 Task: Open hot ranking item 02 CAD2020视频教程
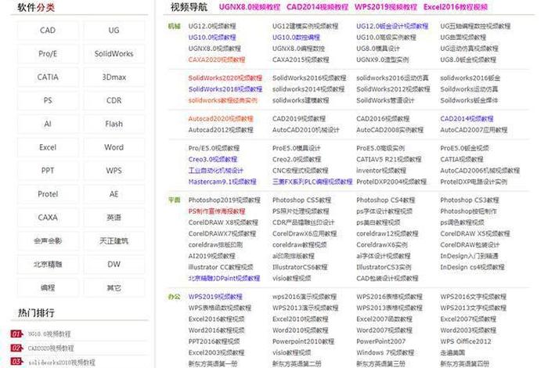[51, 348]
